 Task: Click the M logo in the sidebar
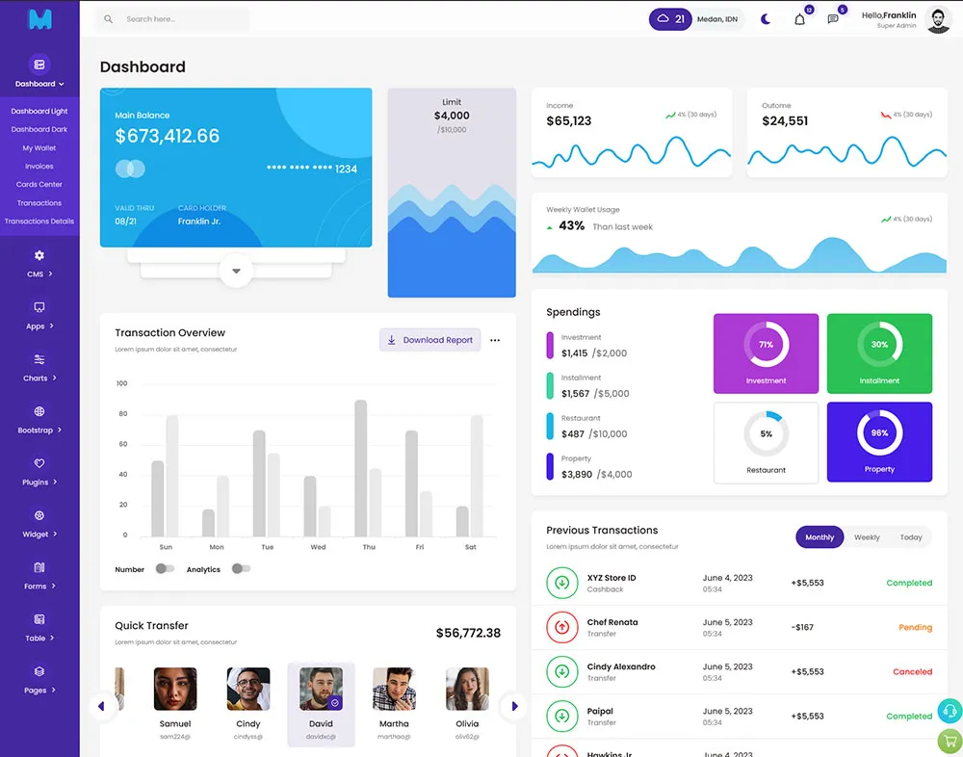coord(39,19)
